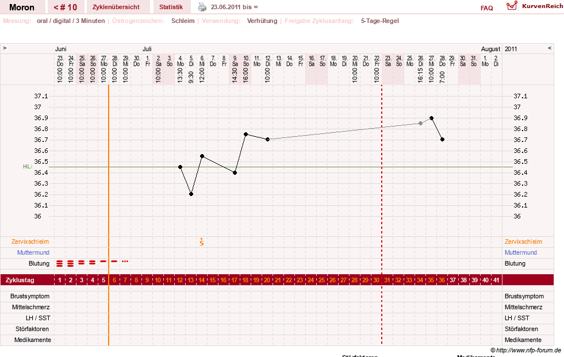Click left Störfaktoren row label
Image resolution: width=564 pixels, height=357 pixels.
point(32,329)
